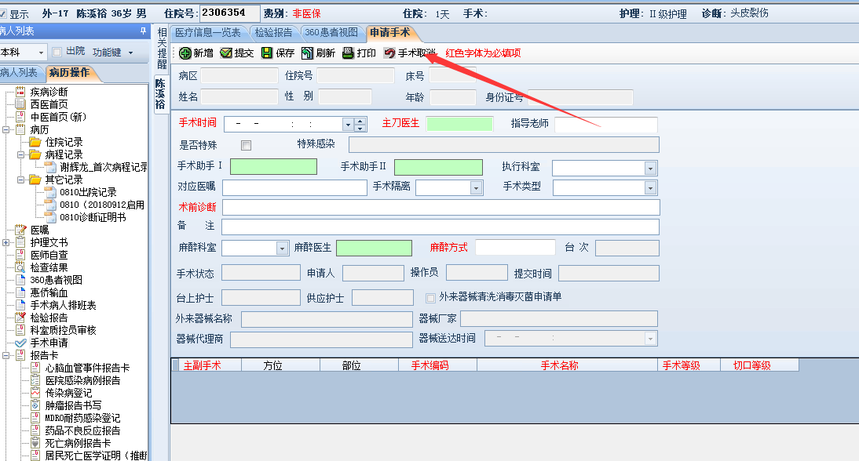Open 医师自查 document icon
This screenshot has width=859, height=461.
click(20, 255)
